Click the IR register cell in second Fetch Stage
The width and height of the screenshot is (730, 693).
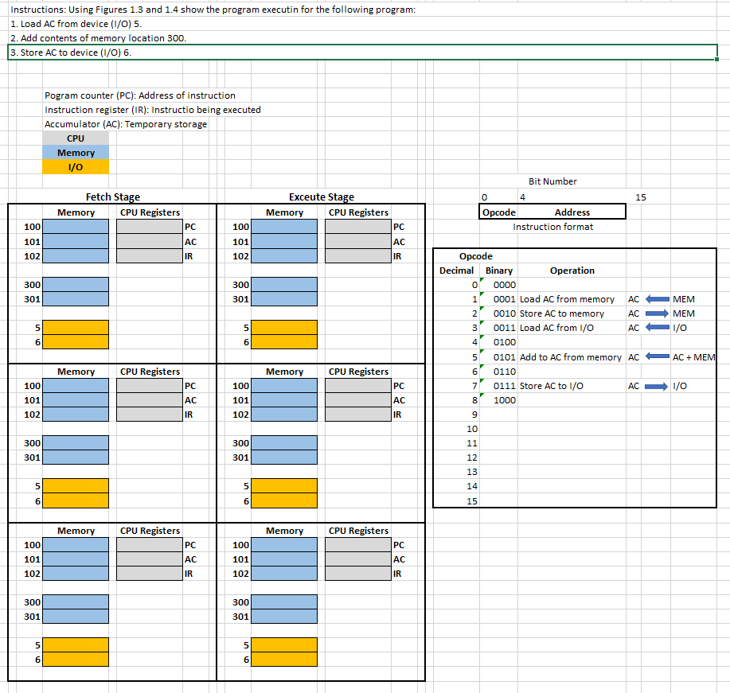click(147, 415)
